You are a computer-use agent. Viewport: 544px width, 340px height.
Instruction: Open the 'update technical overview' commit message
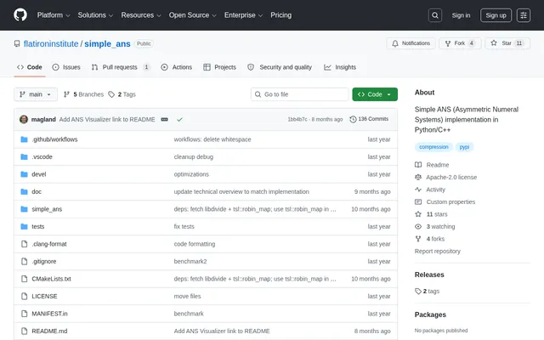pyautogui.click(x=241, y=191)
